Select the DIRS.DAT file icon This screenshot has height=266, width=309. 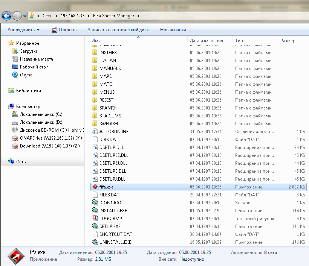95,139
